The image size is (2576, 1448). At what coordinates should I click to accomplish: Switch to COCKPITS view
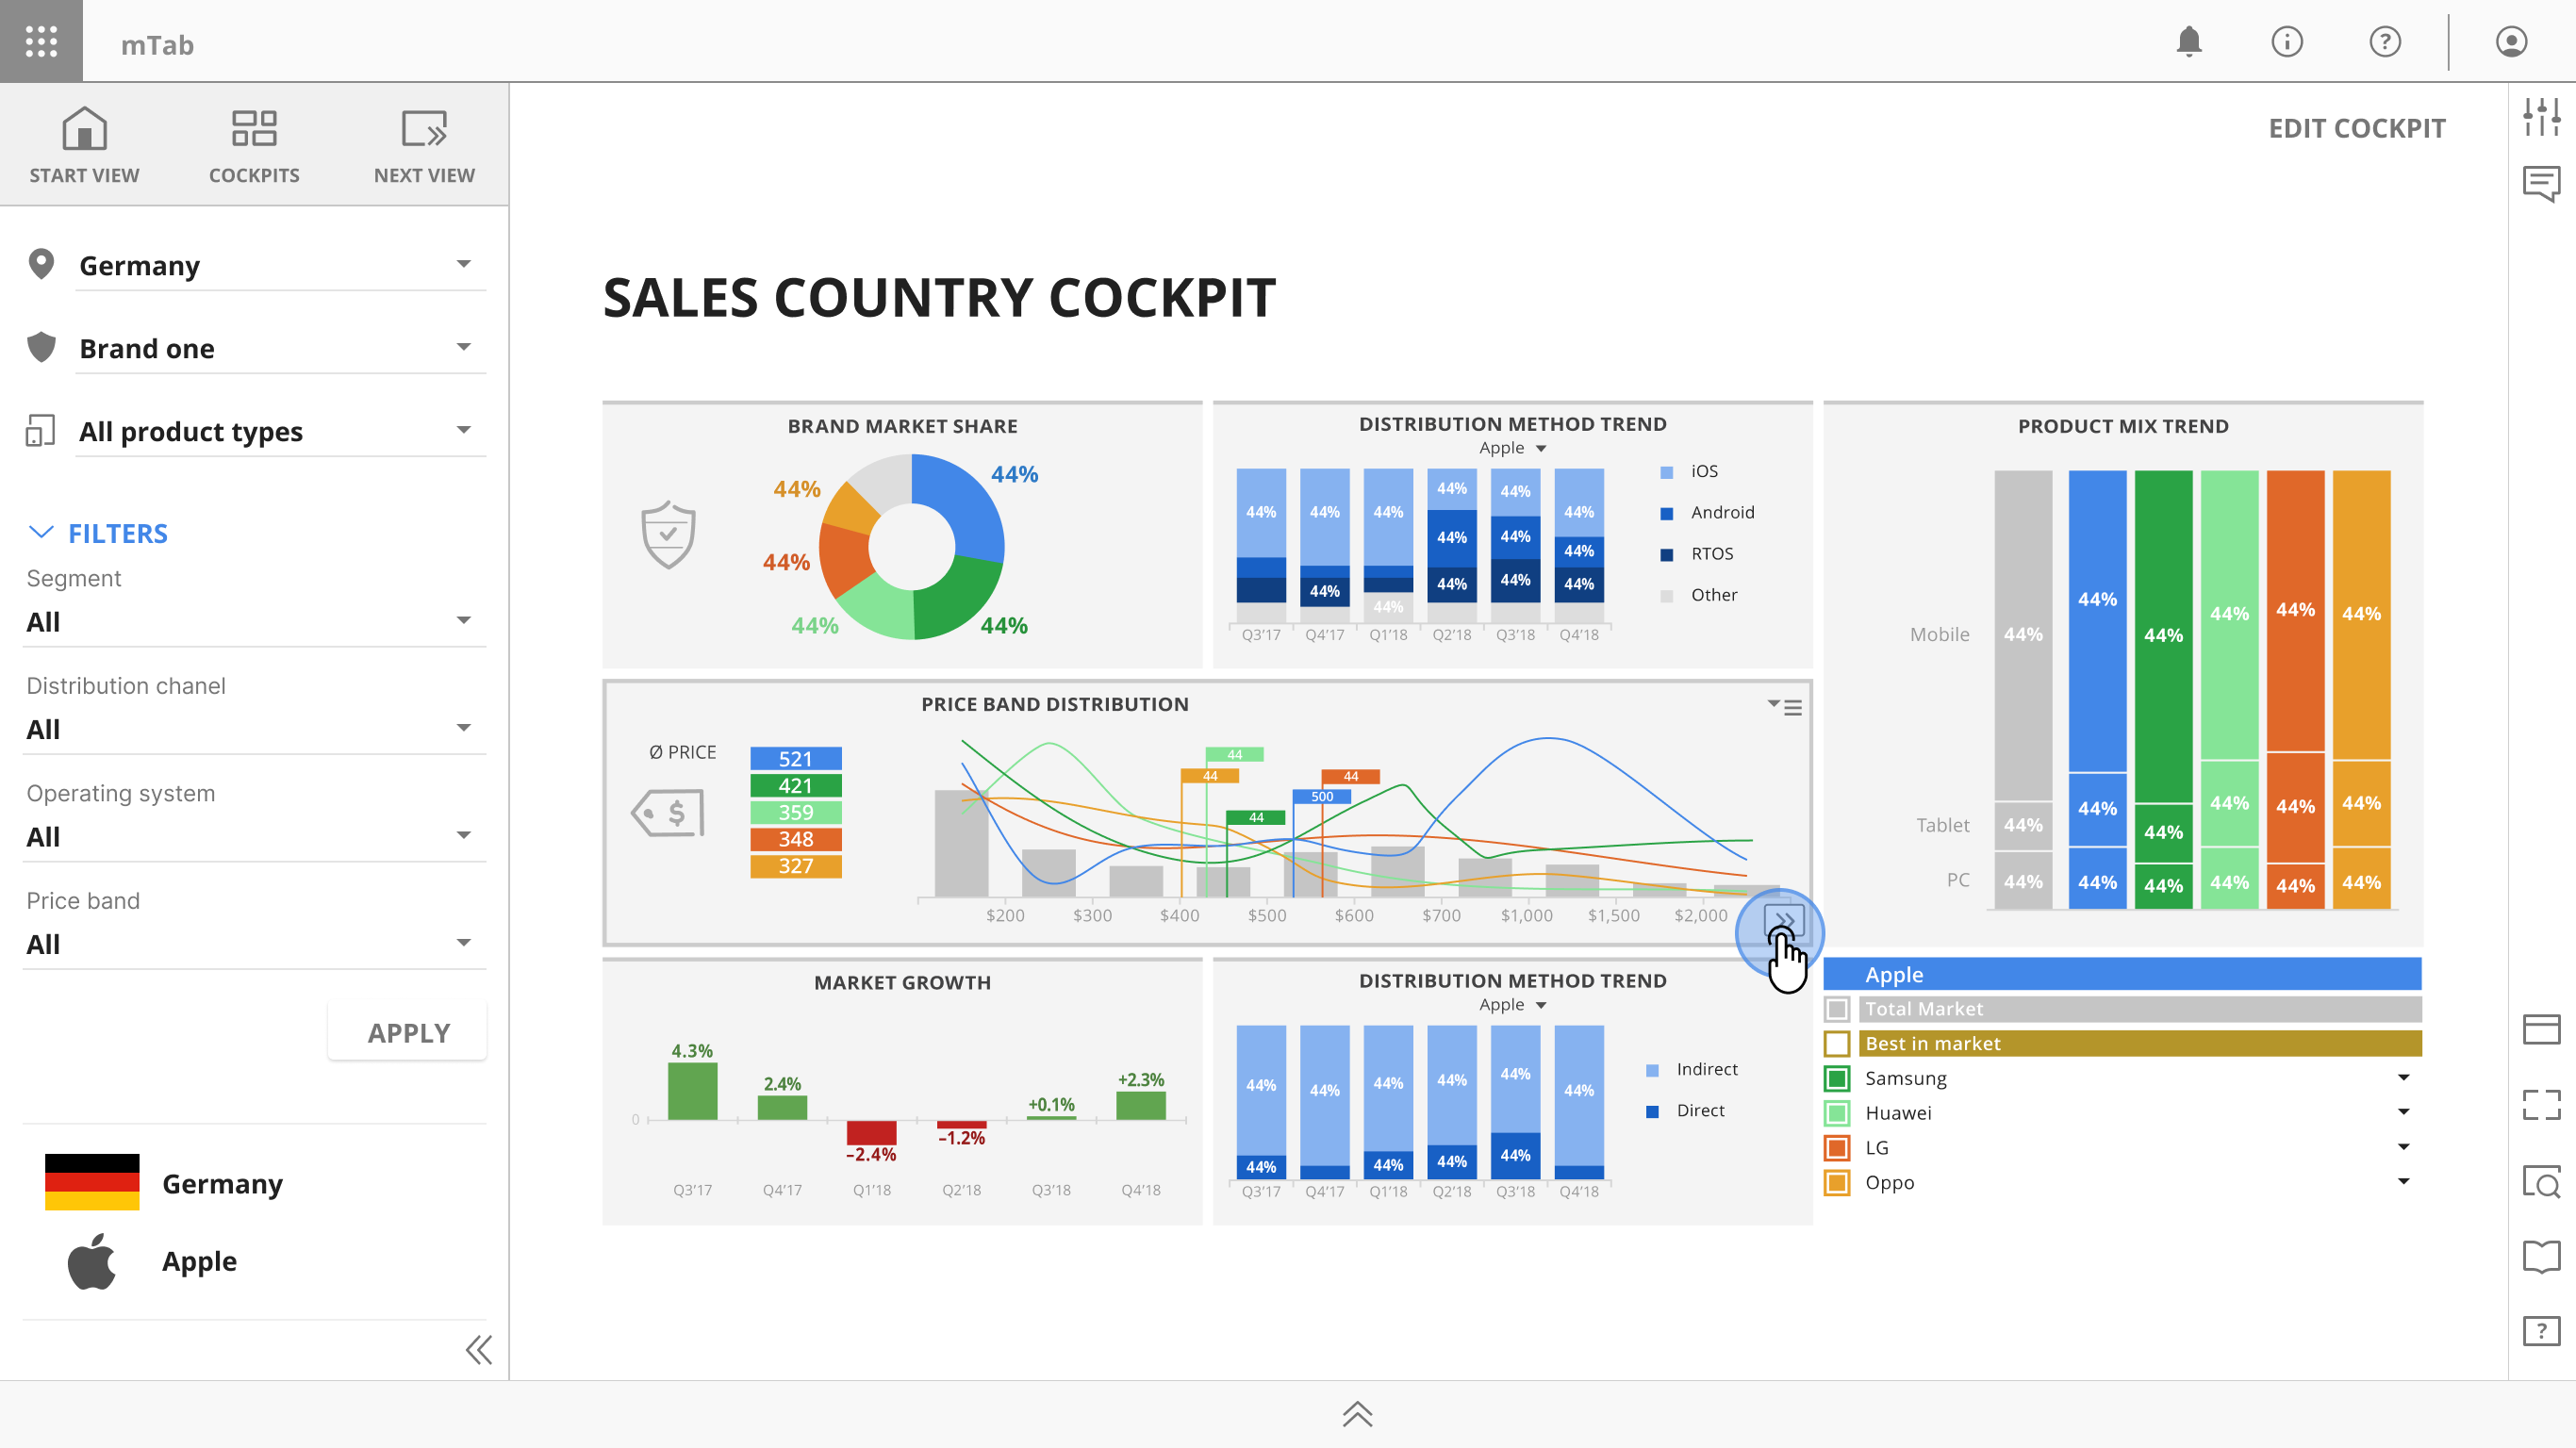click(254, 146)
